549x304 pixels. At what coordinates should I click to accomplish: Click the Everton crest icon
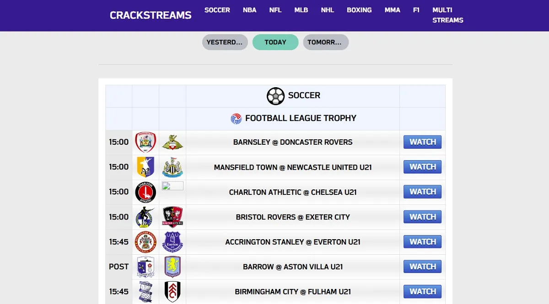pyautogui.click(x=172, y=242)
